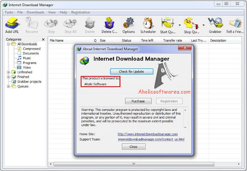Click the warning text scroll up arrow
The image size is (247, 171).
(x=185, y=110)
